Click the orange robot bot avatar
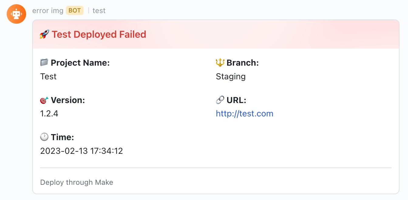 point(16,14)
